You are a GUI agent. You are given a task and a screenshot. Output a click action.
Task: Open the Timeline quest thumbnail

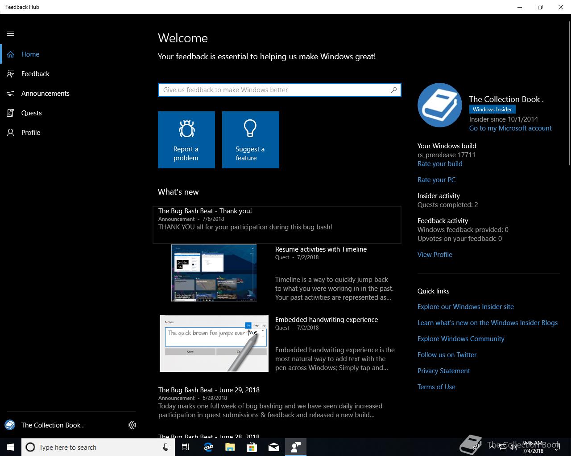(x=214, y=273)
